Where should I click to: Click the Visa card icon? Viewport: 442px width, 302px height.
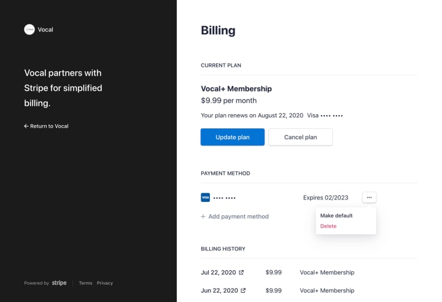coord(205,198)
